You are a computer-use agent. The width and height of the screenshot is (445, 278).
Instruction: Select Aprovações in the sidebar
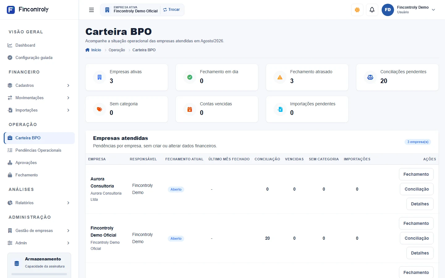tap(39, 163)
